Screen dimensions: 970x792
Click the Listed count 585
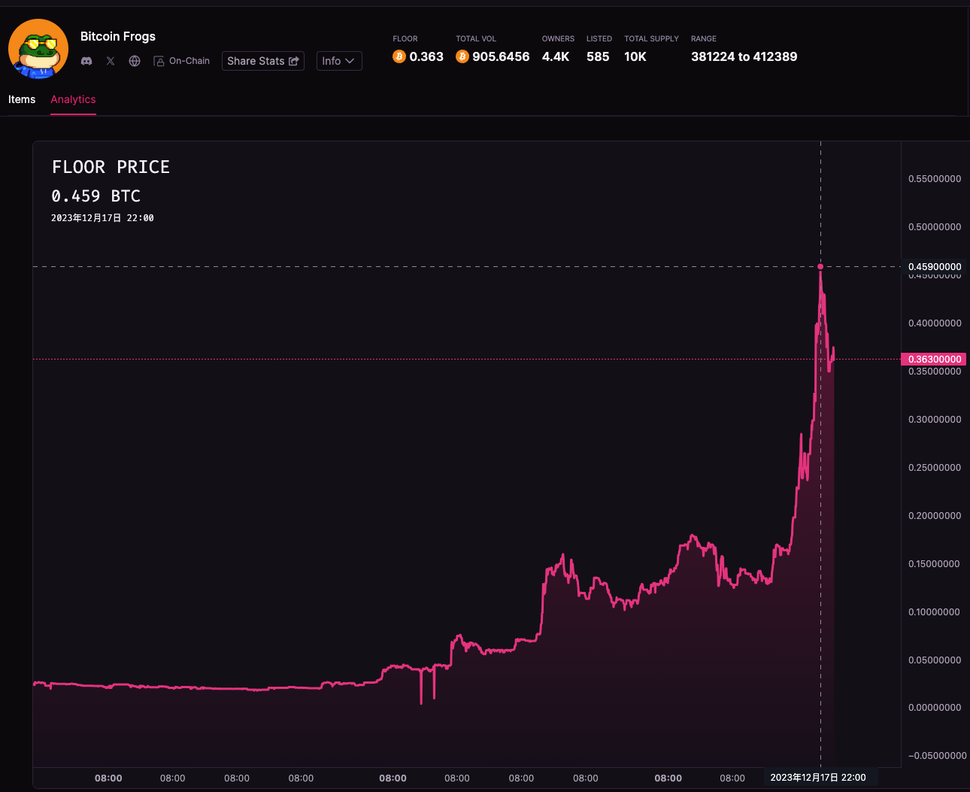click(x=598, y=56)
